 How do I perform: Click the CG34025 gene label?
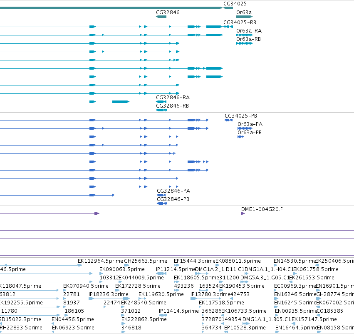[235, 4]
